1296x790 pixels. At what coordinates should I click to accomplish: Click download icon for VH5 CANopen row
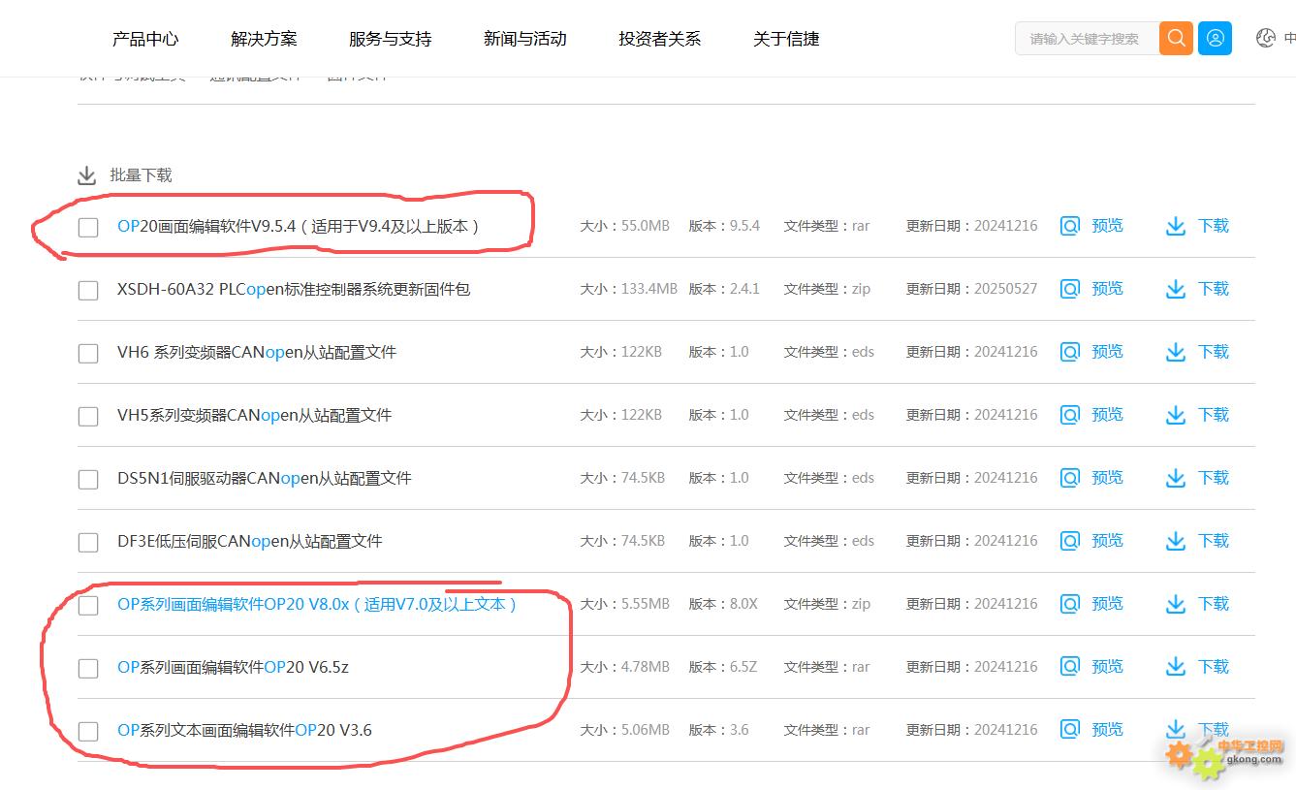coord(1176,415)
